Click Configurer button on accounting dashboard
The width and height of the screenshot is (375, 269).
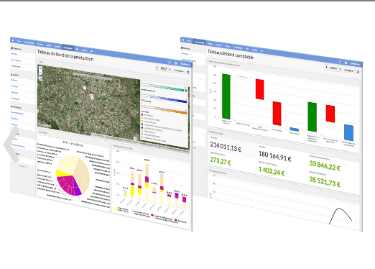point(349,70)
